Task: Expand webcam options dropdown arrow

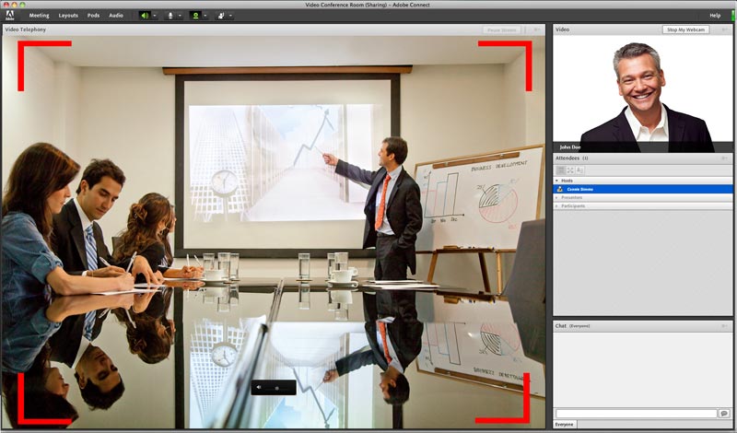Action: 205,16
